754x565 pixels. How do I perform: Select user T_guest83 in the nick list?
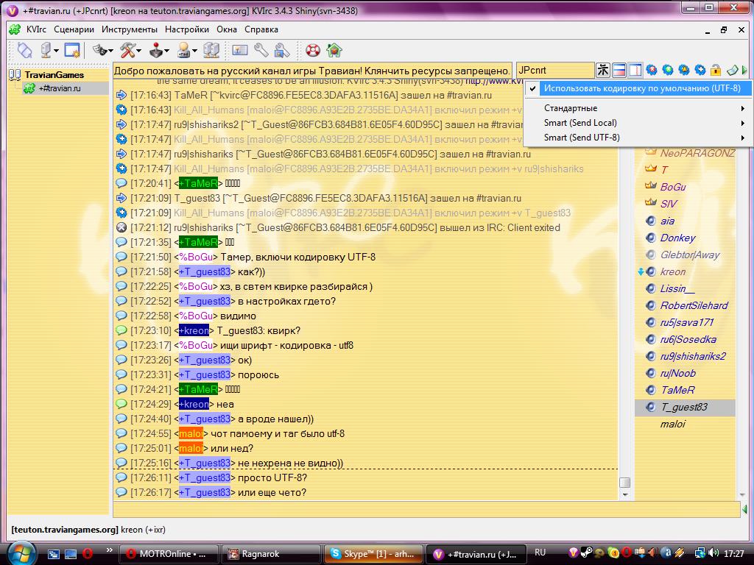(683, 408)
